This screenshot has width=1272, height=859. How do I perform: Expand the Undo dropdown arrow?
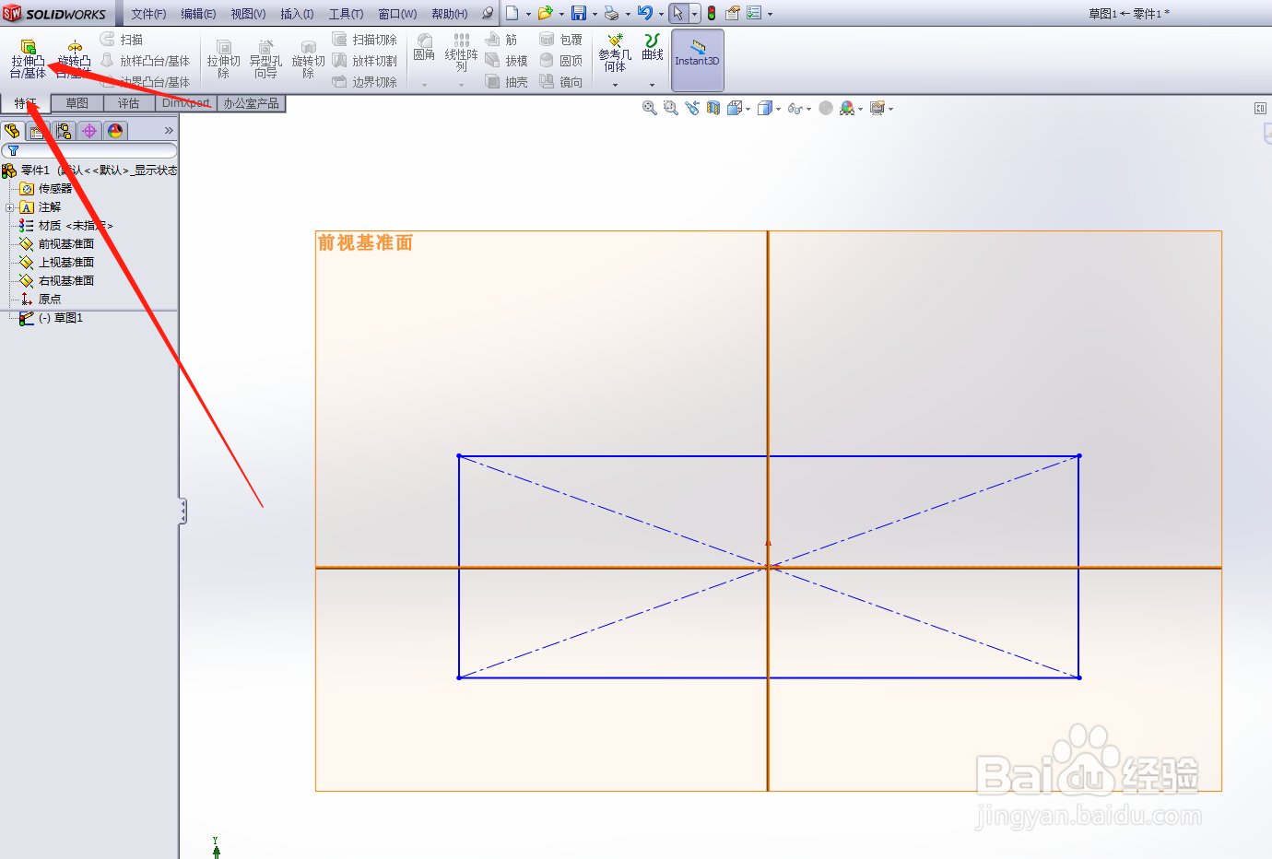pyautogui.click(x=661, y=14)
